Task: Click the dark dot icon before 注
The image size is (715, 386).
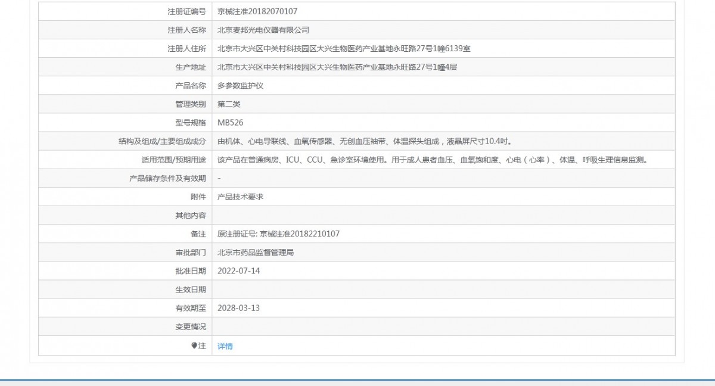Action: pyautogui.click(x=194, y=345)
